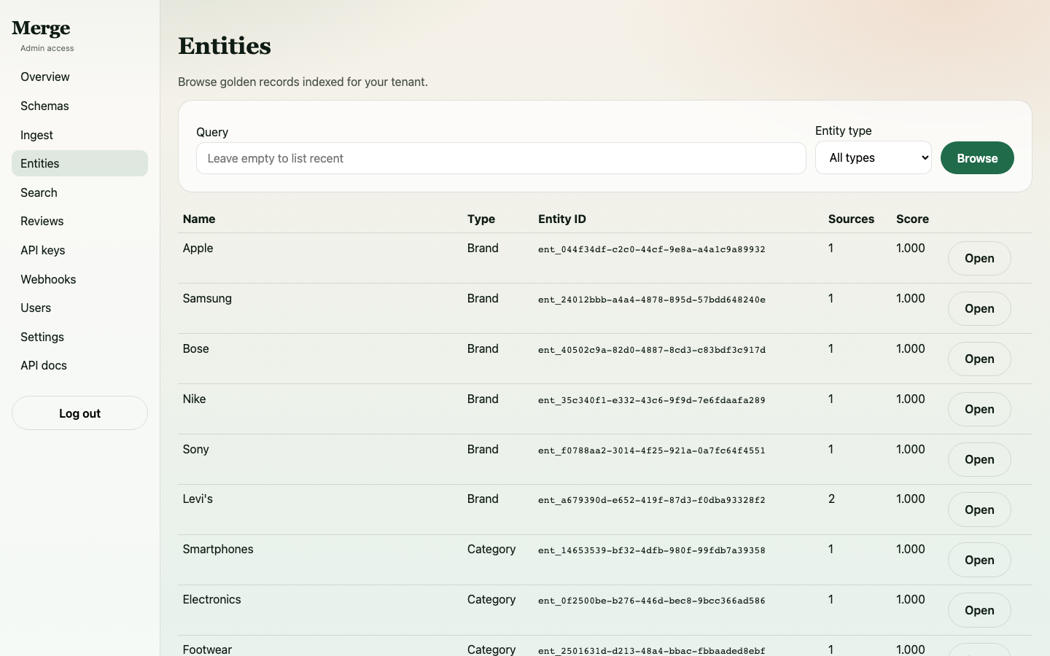This screenshot has width=1050, height=656.
Task: Open the Settings page
Action: (x=79, y=337)
